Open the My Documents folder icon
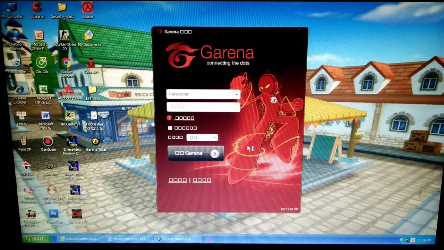The image size is (444, 250). click(89, 38)
